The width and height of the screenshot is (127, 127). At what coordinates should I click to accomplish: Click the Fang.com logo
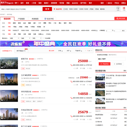(7, 3)
